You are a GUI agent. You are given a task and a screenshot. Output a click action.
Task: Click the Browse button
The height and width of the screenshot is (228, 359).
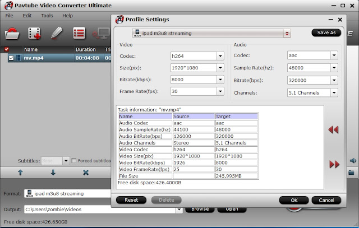pyautogui.click(x=200, y=210)
